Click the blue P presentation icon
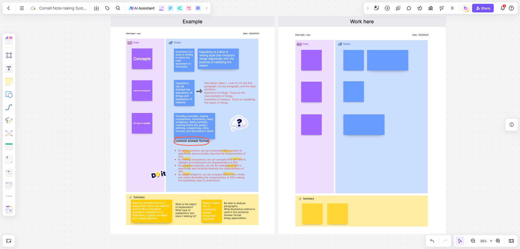520x249 pixels. [x=170, y=8]
